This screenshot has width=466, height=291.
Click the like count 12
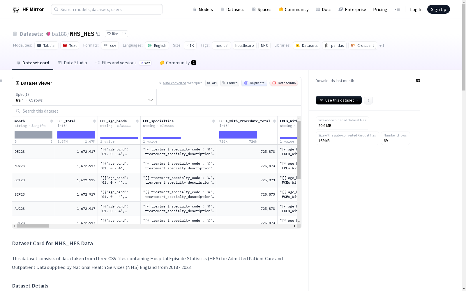pos(124,34)
